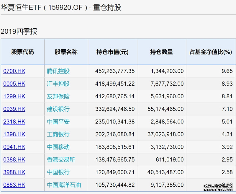This screenshot has height=194, width=236.
Task: Open stock code link 0883.HK
Action: pos(14,185)
